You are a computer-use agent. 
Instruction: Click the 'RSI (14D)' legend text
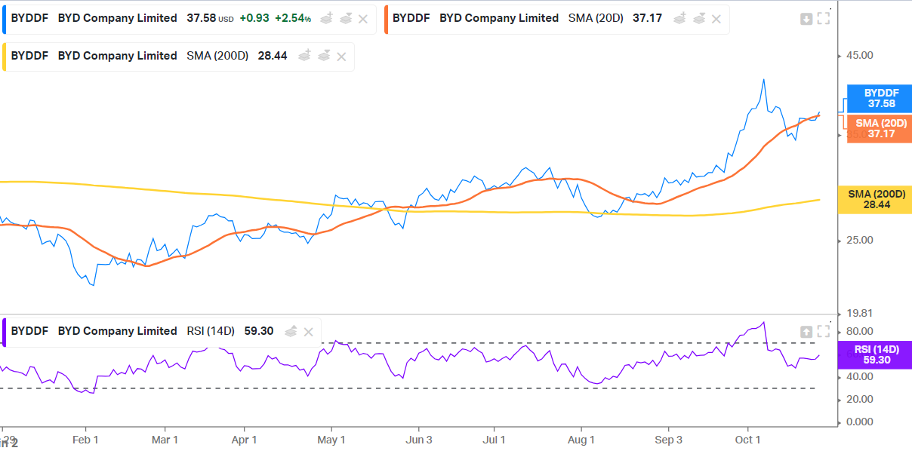[x=211, y=331]
